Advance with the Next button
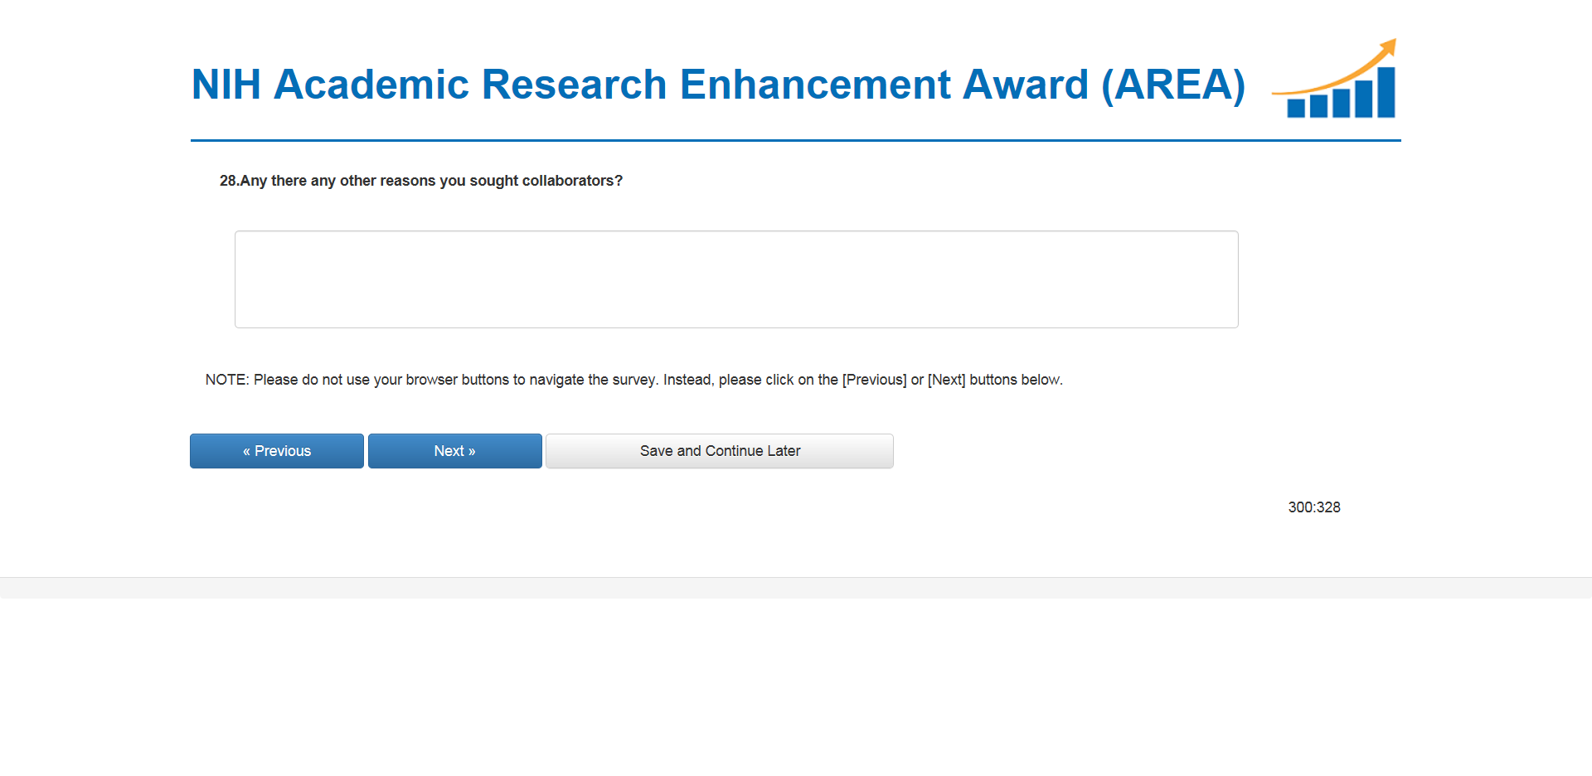The width and height of the screenshot is (1592, 776). [454, 451]
